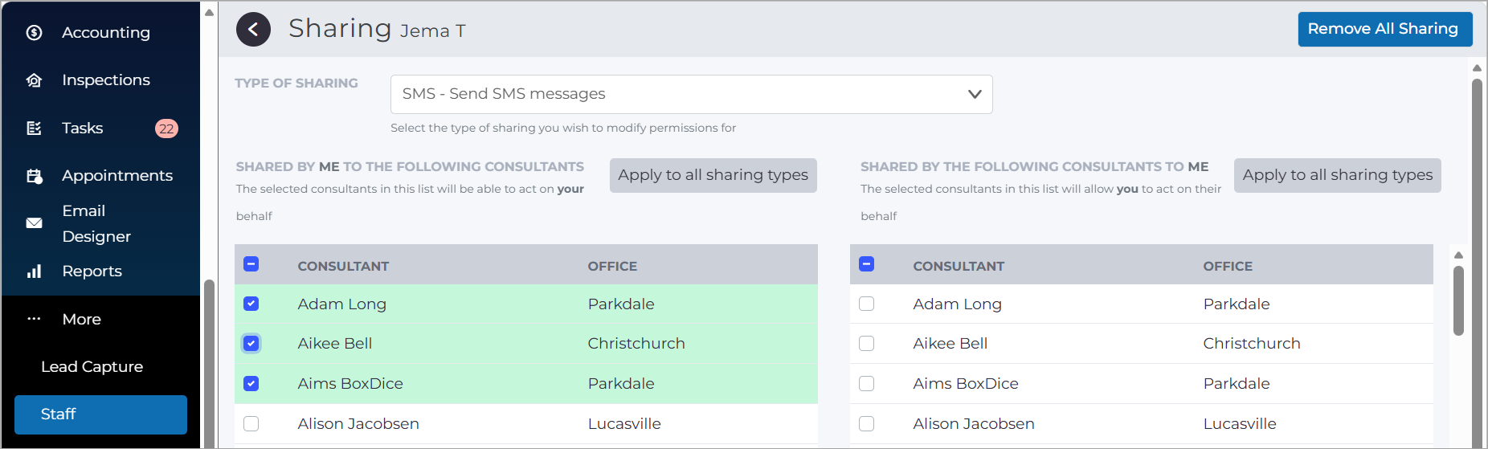This screenshot has height=449, width=1488.
Task: Click Lucasville office in shared-by-me table
Action: [624, 424]
